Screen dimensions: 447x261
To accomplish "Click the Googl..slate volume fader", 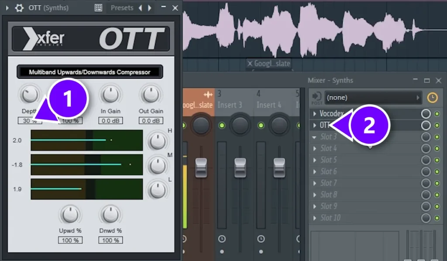I will coord(201,168).
